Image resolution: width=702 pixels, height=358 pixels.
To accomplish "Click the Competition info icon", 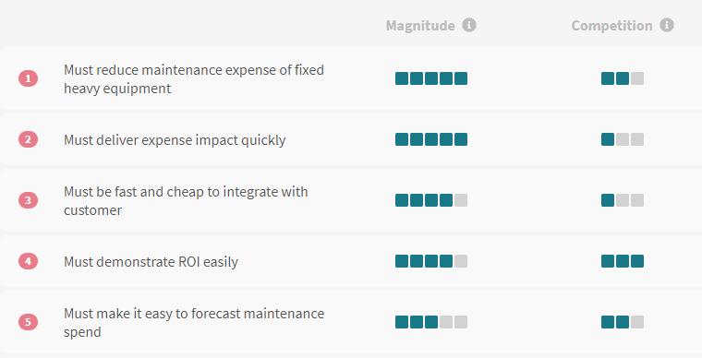I will 667,25.
